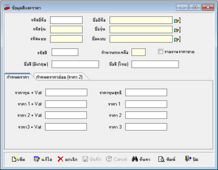
Task: Click the แก้ไข (edit) notepad icon
Action: click(x=37, y=159)
